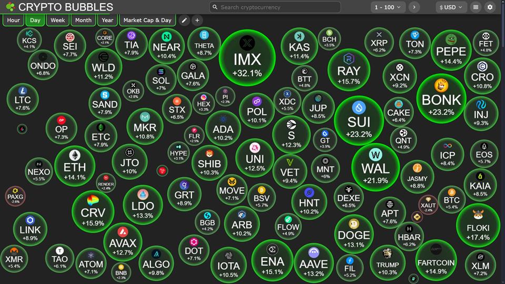Image resolution: width=505 pixels, height=284 pixels.
Task: Focus the Search cryptocurrency field
Action: click(275, 7)
